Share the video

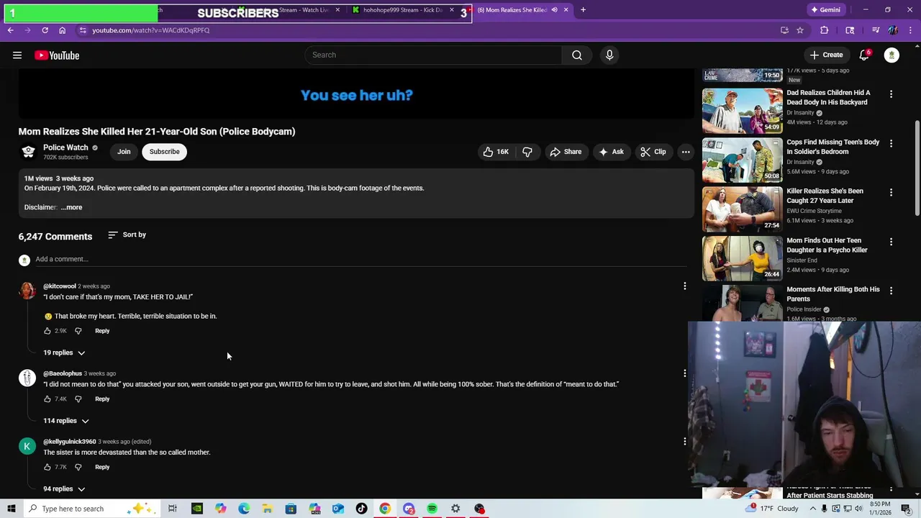(x=565, y=152)
